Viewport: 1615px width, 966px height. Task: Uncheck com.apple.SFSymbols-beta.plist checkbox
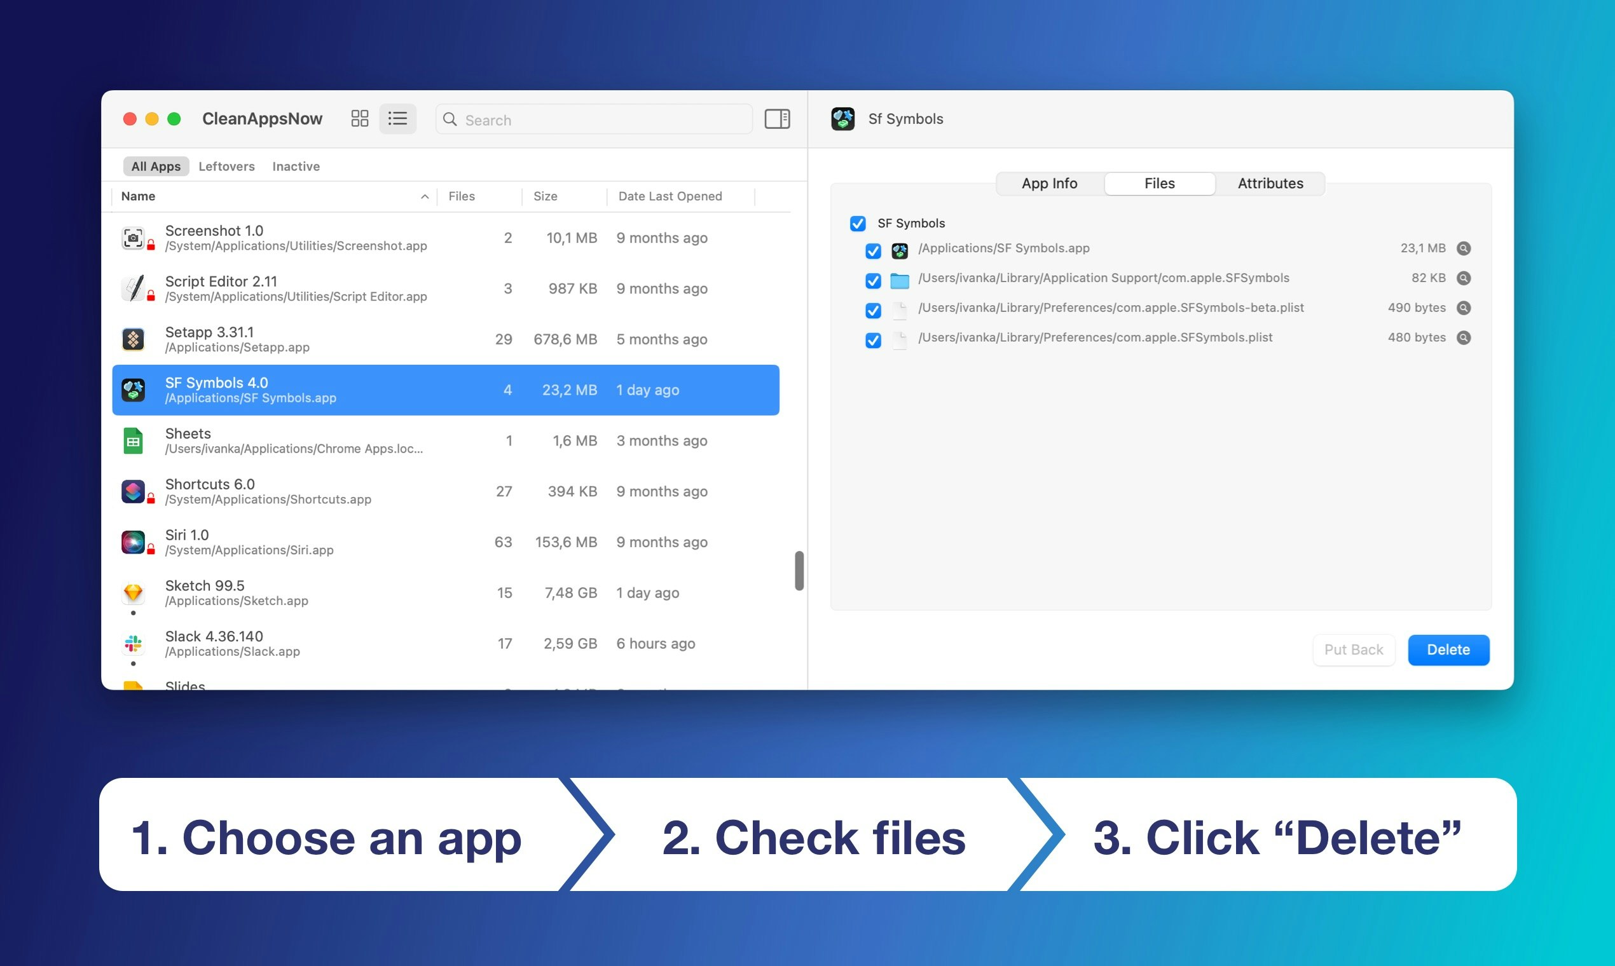[873, 311]
